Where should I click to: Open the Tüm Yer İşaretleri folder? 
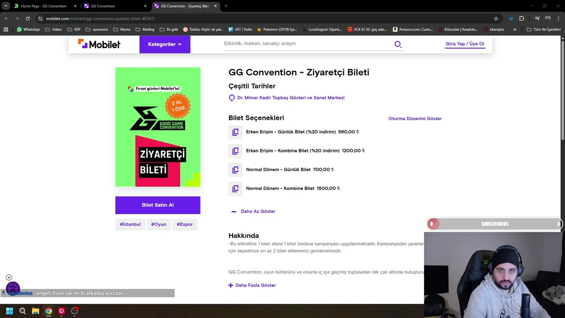pyautogui.click(x=543, y=30)
